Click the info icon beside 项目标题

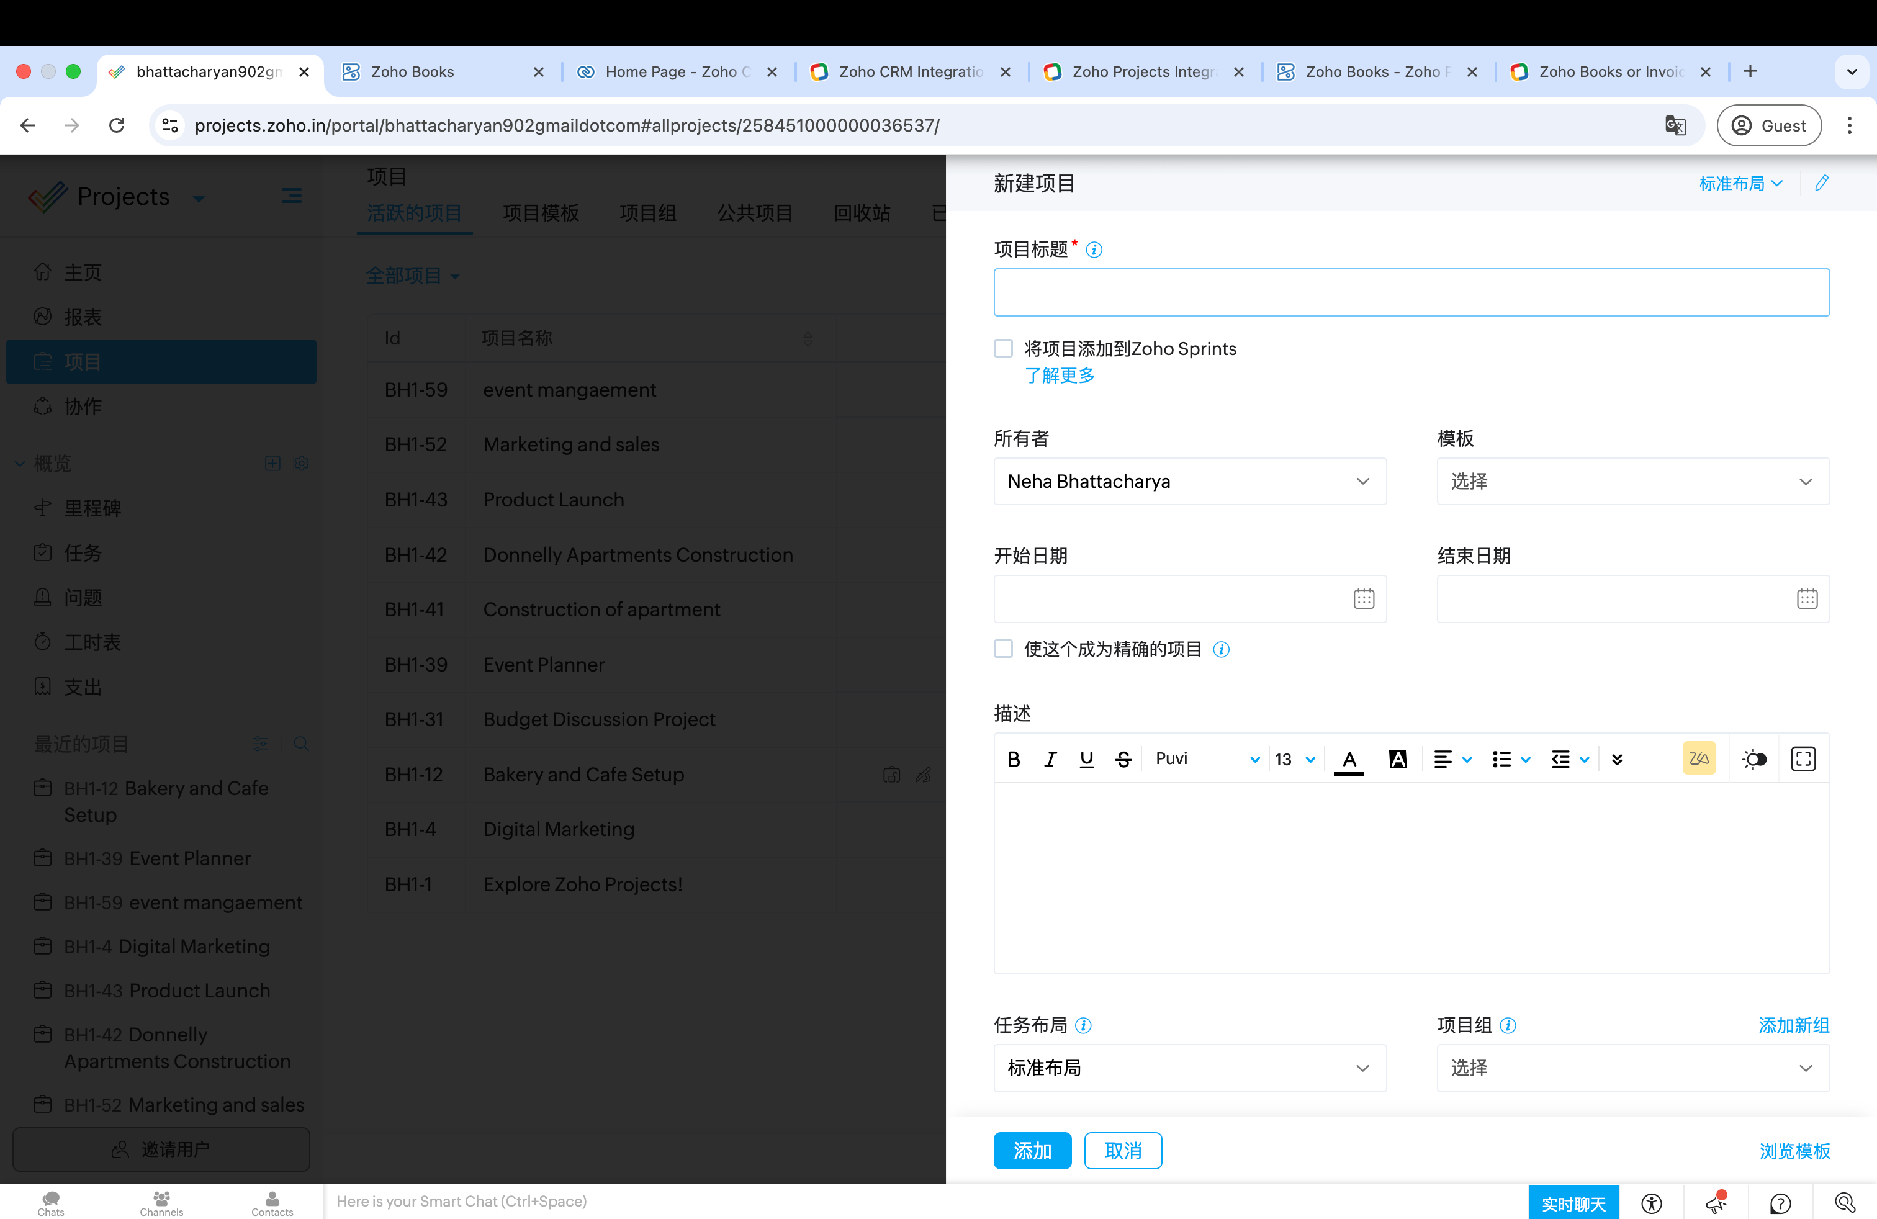(x=1094, y=250)
